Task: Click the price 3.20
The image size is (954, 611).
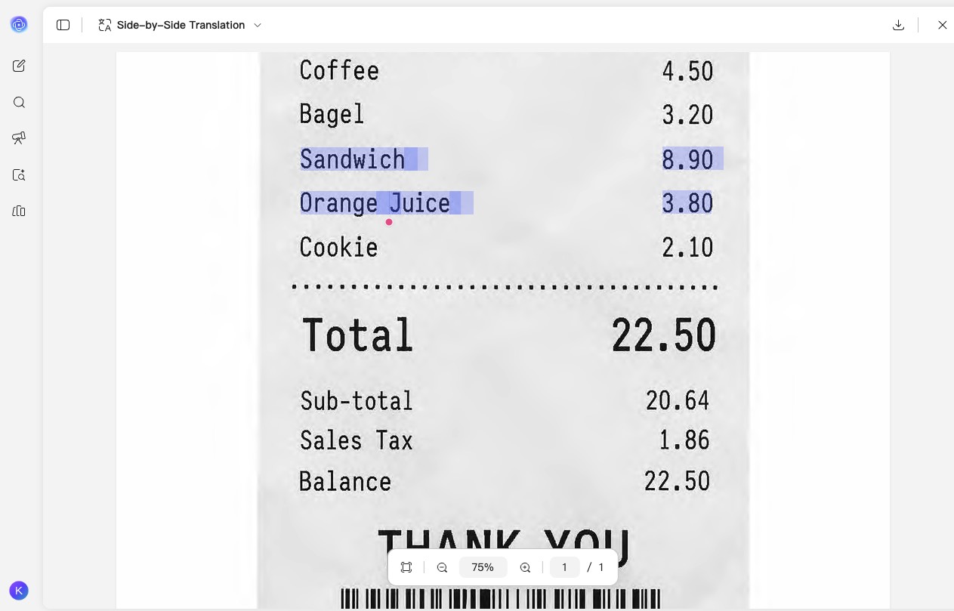Action: 688,115
